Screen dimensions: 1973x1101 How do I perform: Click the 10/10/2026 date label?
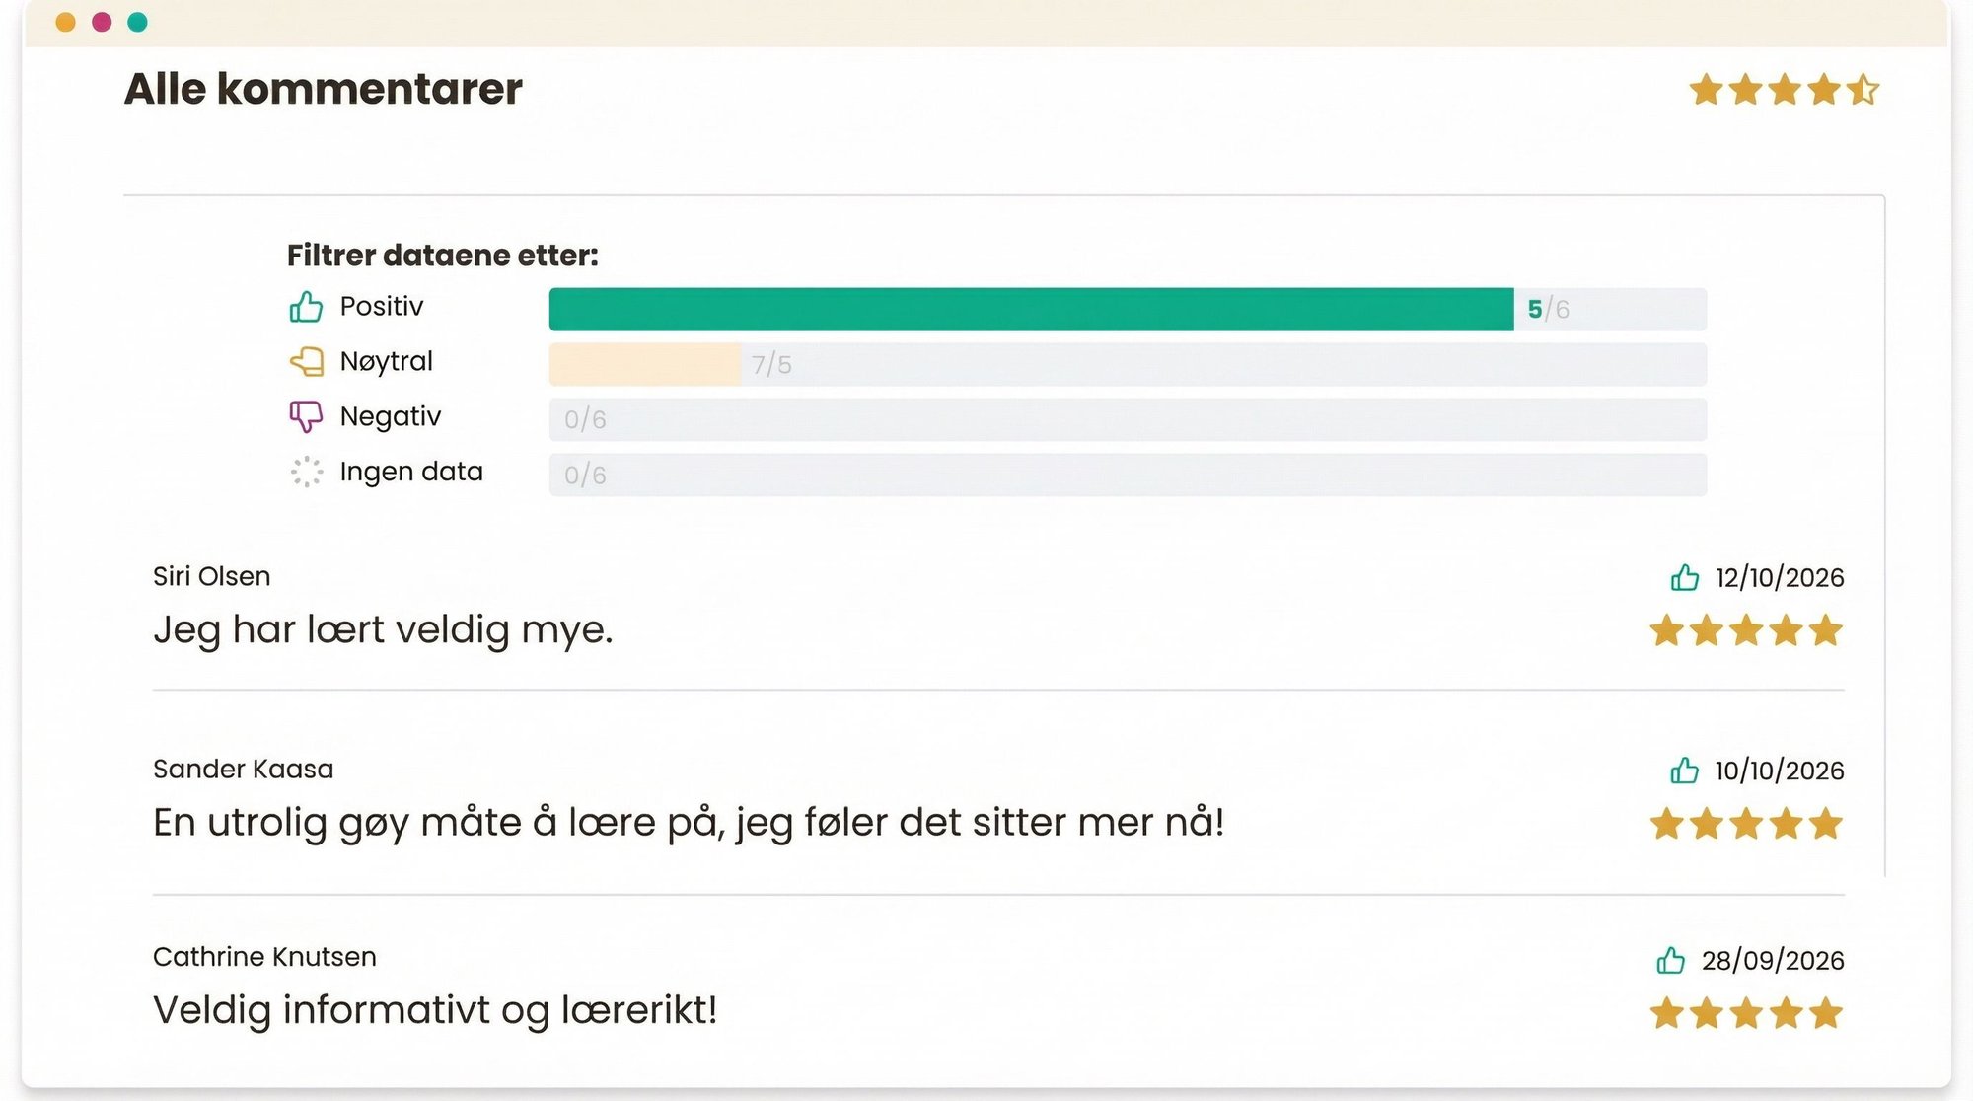point(1781,771)
